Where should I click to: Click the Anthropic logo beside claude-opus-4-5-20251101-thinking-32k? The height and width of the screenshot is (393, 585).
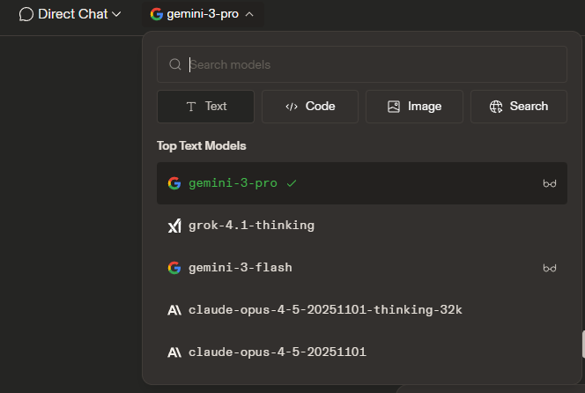click(174, 309)
